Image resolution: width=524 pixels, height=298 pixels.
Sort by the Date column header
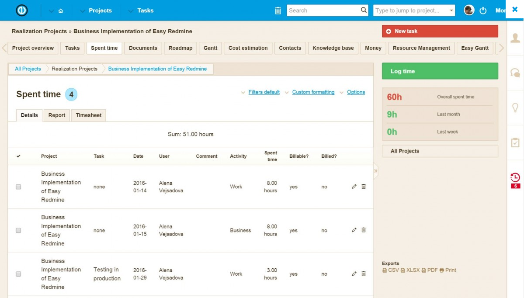[139, 156]
